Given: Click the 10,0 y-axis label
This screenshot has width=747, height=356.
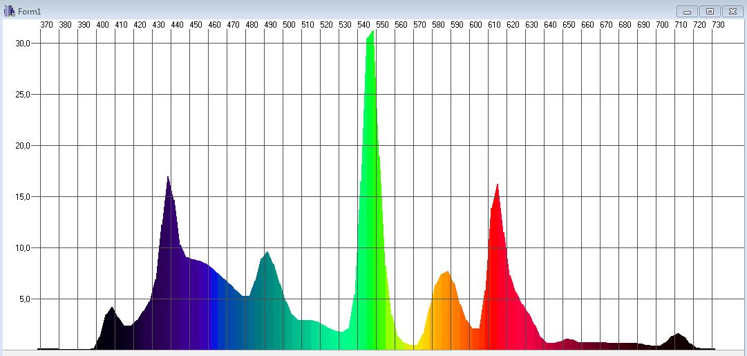Looking at the screenshot, I should [x=22, y=248].
